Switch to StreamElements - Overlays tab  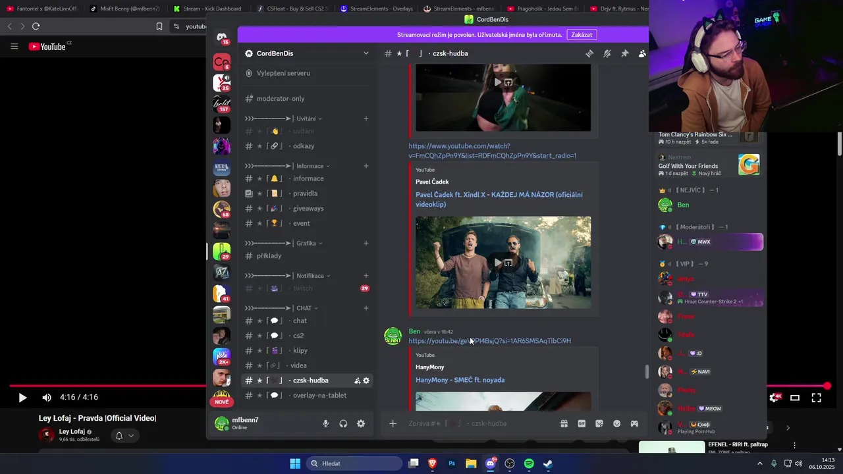coord(376,9)
